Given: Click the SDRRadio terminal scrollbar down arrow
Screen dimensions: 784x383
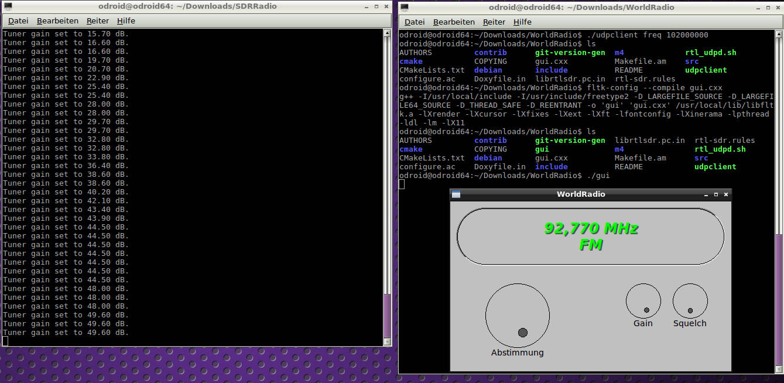Looking at the screenshot, I should (x=386, y=341).
